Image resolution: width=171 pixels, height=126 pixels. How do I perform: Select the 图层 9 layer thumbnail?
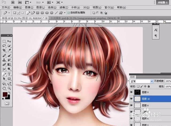(x=137, y=92)
